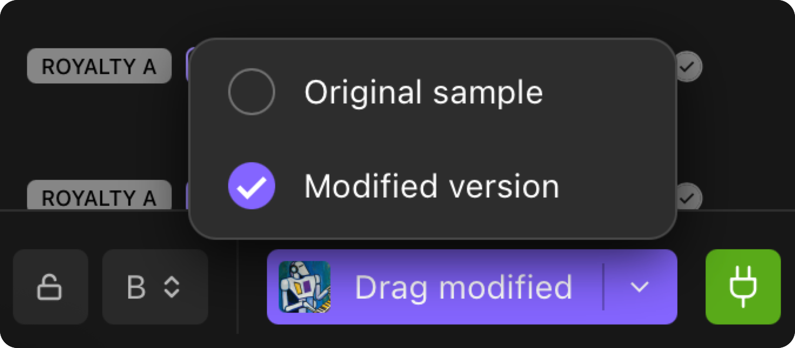Click the green plug icon button

[x=743, y=287]
